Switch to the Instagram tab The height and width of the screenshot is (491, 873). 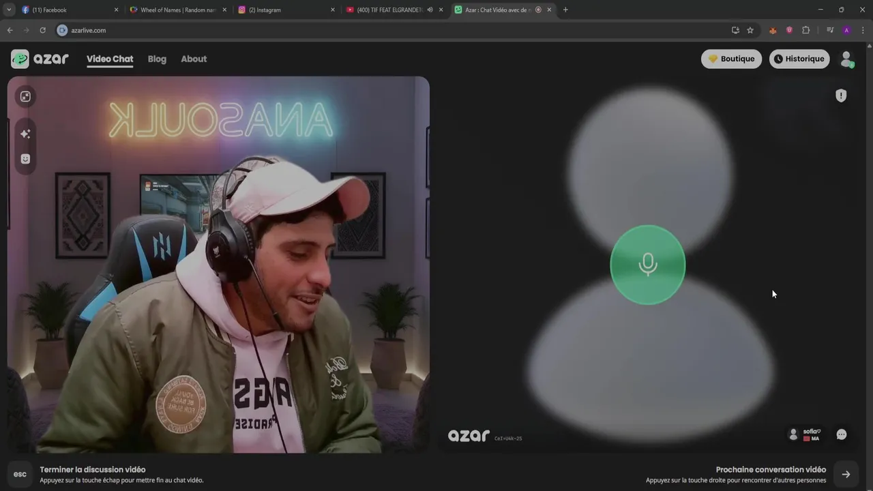285,10
